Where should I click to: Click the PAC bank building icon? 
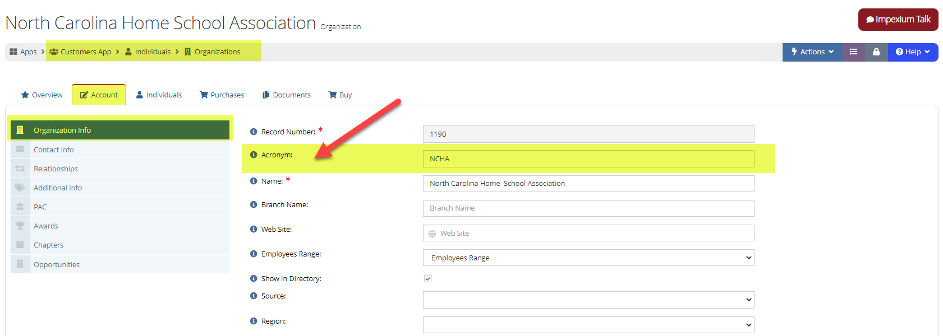(x=20, y=207)
